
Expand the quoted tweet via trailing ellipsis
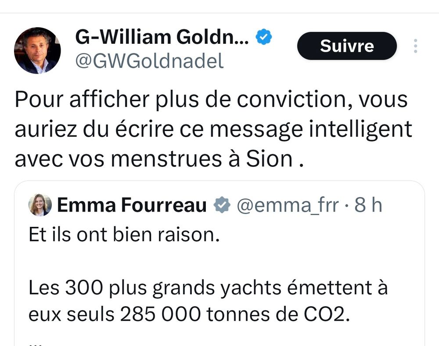click(x=35, y=343)
